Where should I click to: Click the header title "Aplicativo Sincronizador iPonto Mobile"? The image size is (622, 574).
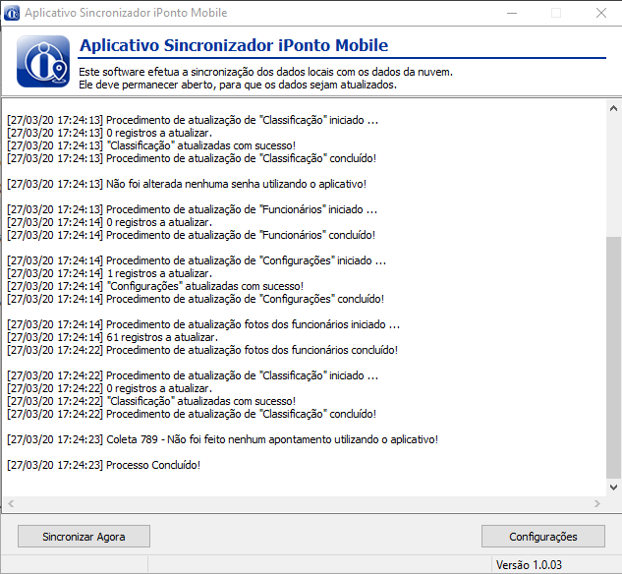click(233, 46)
